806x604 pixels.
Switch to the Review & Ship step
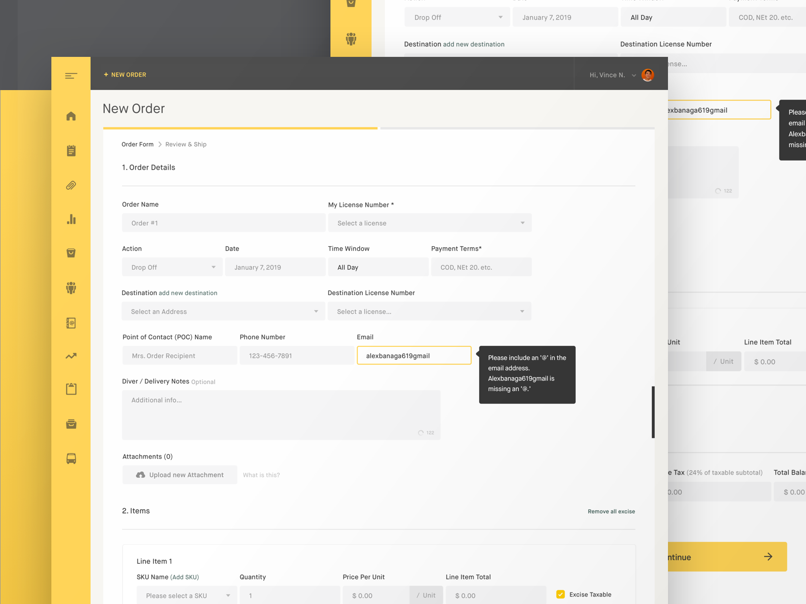(x=185, y=144)
